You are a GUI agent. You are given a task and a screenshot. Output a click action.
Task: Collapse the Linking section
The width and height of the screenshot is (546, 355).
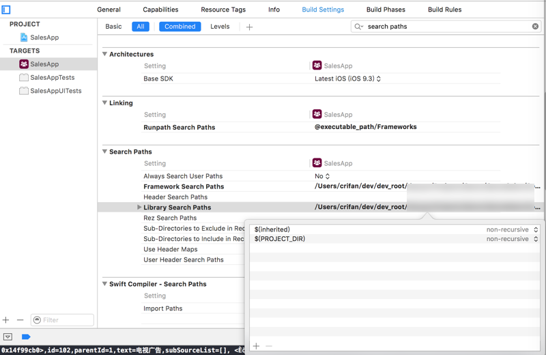[104, 103]
